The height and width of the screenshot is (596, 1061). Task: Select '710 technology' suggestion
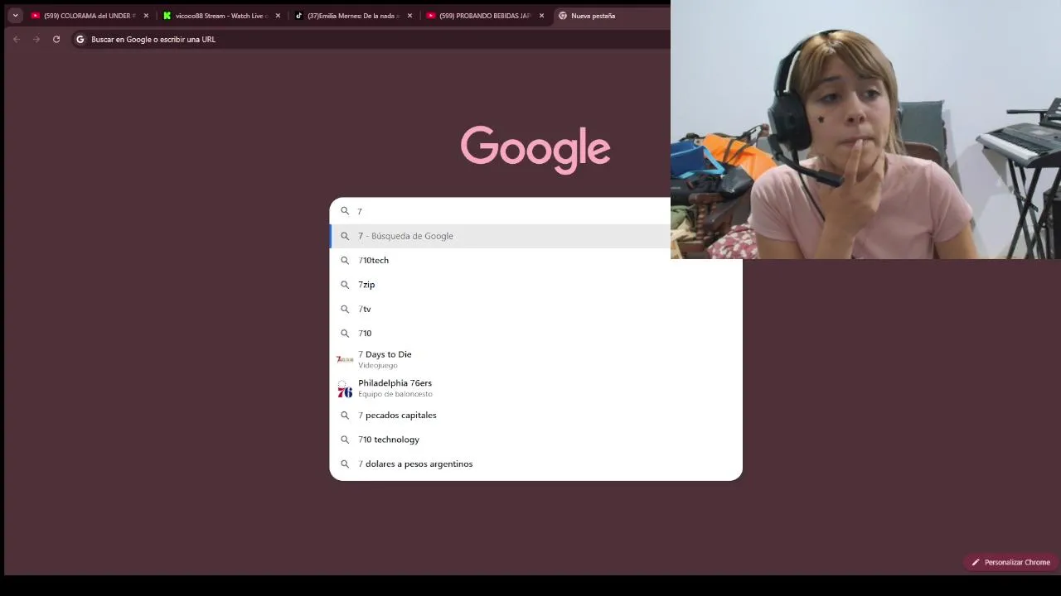(535, 440)
